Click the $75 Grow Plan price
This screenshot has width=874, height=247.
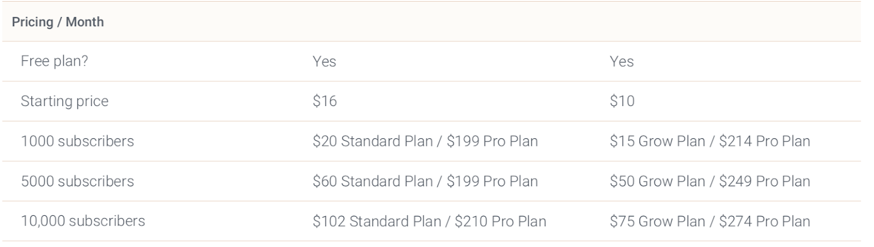(x=657, y=221)
